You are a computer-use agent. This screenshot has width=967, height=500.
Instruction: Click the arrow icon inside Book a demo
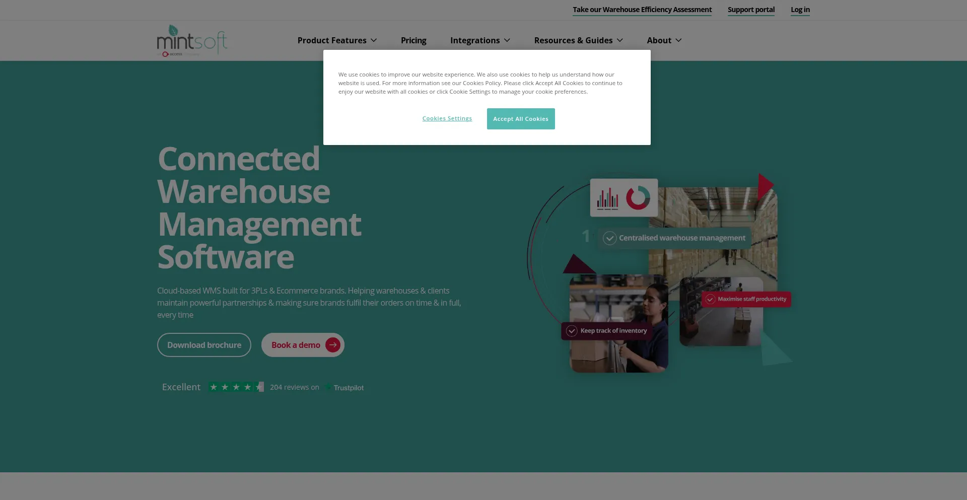pos(332,345)
